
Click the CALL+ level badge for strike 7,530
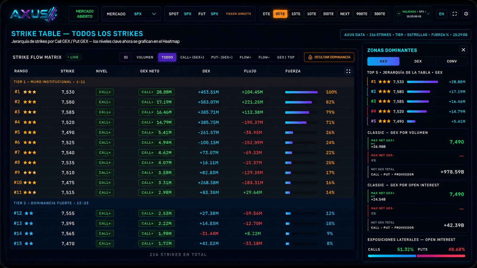105,92
